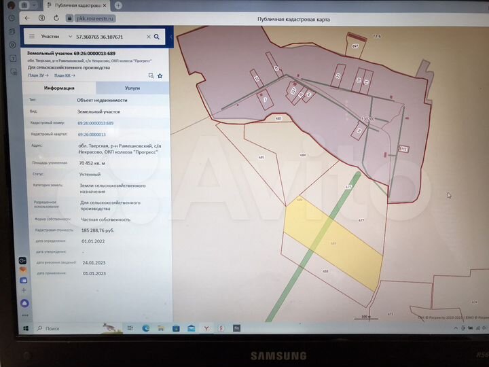Clear the search field with X
489x367 pixels.
[x=149, y=37]
